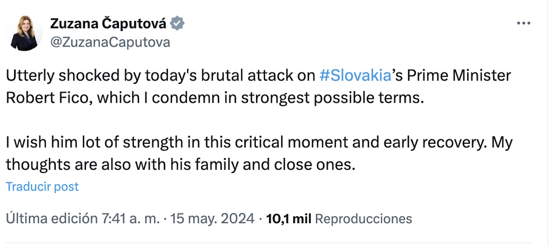This screenshot has width=549, height=246.
Task: Click the 10,1 mil view count
Action: coord(289,219)
